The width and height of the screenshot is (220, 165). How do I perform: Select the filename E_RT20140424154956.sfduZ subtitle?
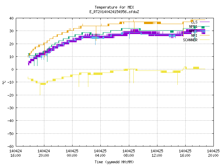click(114, 12)
